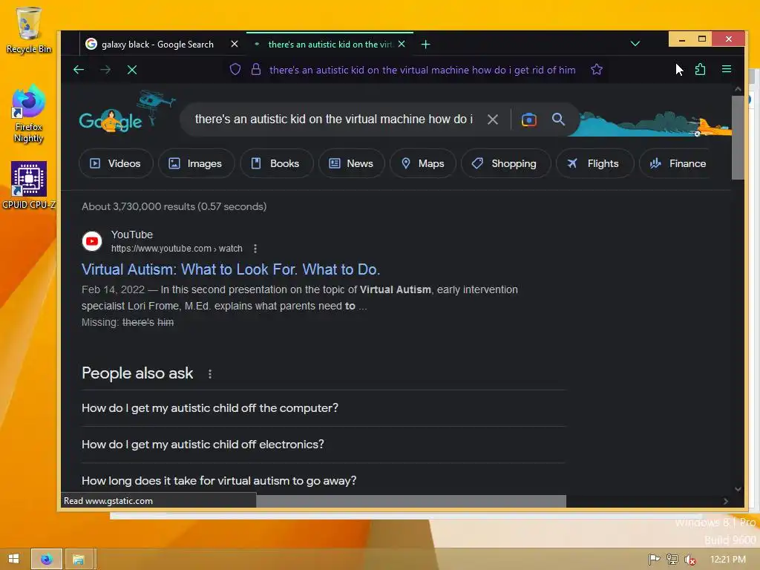Bookmark this page with the star icon
Image resolution: width=760 pixels, height=570 pixels.
(597, 69)
